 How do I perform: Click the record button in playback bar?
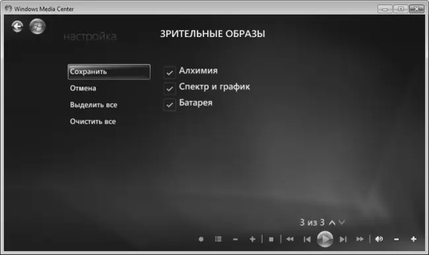[x=201, y=239]
